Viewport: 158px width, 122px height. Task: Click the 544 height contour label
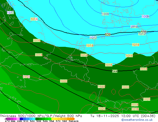(115, 71)
